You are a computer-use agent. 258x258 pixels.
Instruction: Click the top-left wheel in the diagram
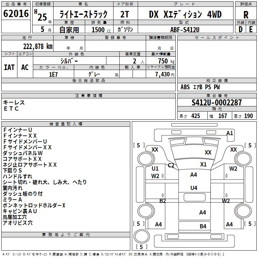pos(145,158)
